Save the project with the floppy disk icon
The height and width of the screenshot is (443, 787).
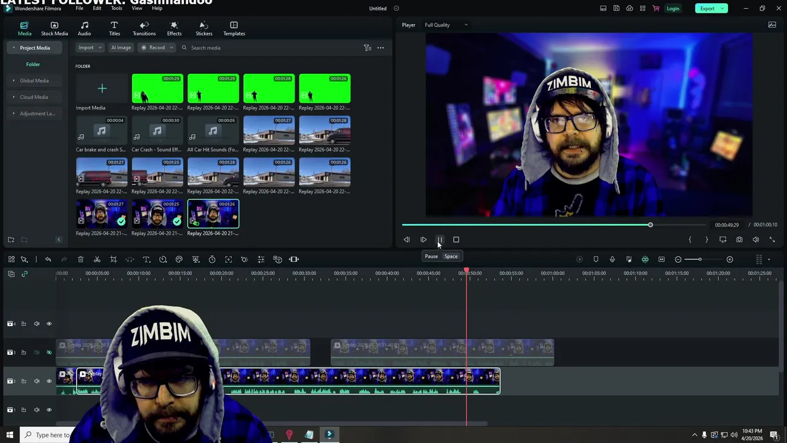coord(616,9)
